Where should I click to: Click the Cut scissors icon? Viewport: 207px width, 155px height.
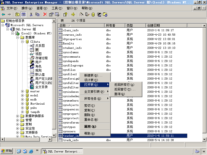pyautogui.click(x=31, y=14)
